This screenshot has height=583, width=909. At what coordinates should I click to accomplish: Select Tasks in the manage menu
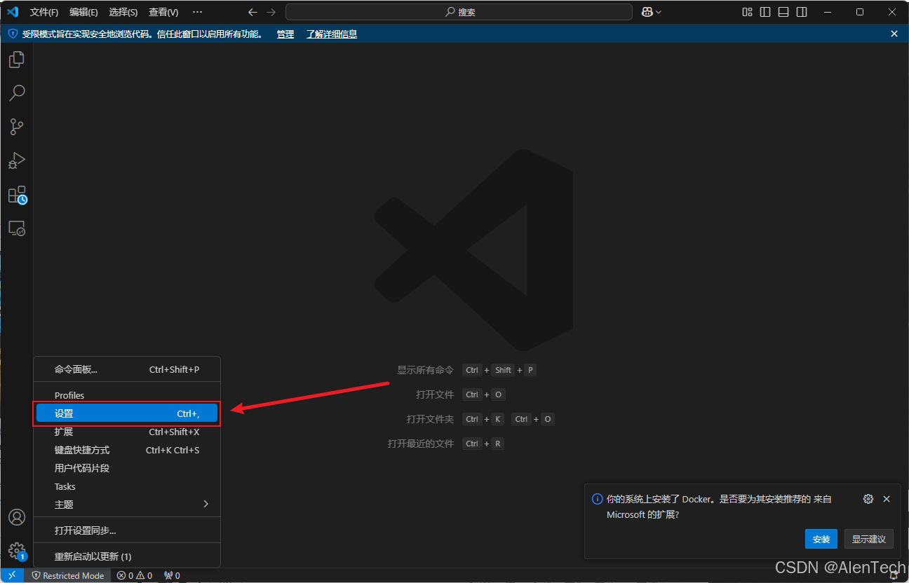pos(127,486)
